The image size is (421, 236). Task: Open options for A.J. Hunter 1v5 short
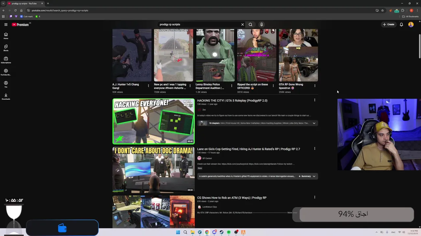click(x=148, y=86)
